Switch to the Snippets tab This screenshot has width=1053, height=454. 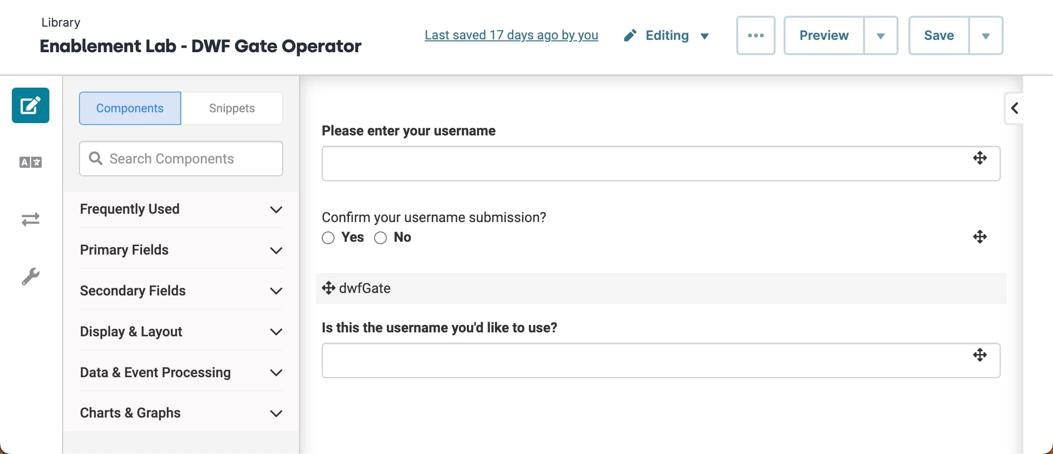[x=232, y=108]
